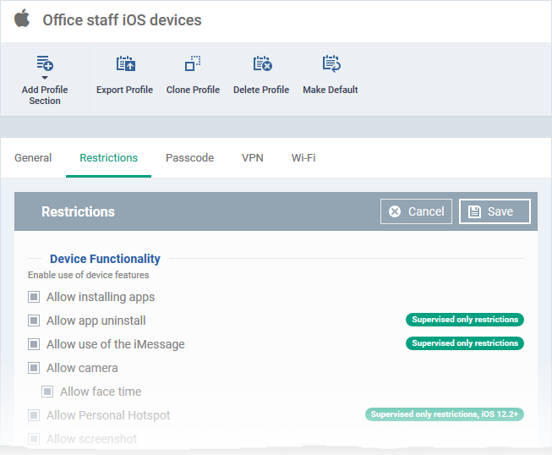The height and width of the screenshot is (455, 552).
Task: Click the floppy disk Save icon
Action: (474, 211)
